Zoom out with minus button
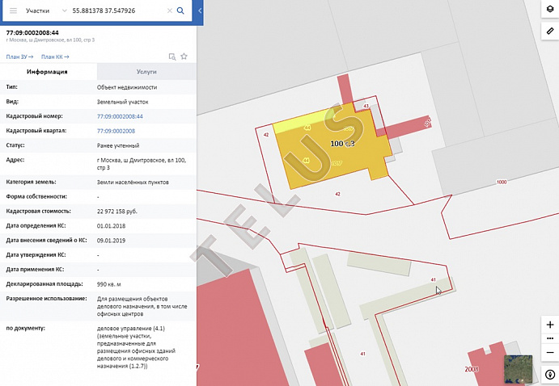559x386 pixels. [x=550, y=353]
